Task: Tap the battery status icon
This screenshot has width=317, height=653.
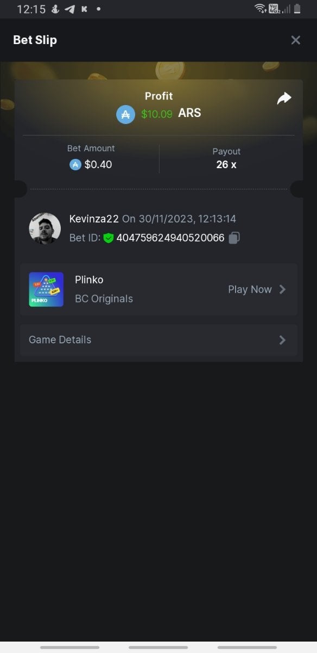Action: tap(297, 9)
